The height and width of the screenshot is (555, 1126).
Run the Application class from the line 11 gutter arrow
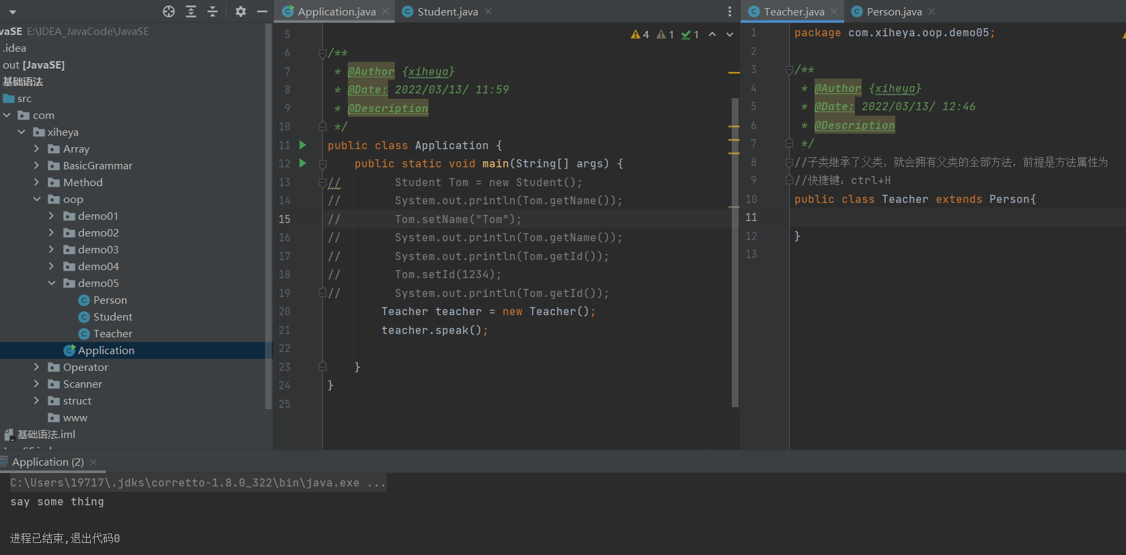click(303, 145)
